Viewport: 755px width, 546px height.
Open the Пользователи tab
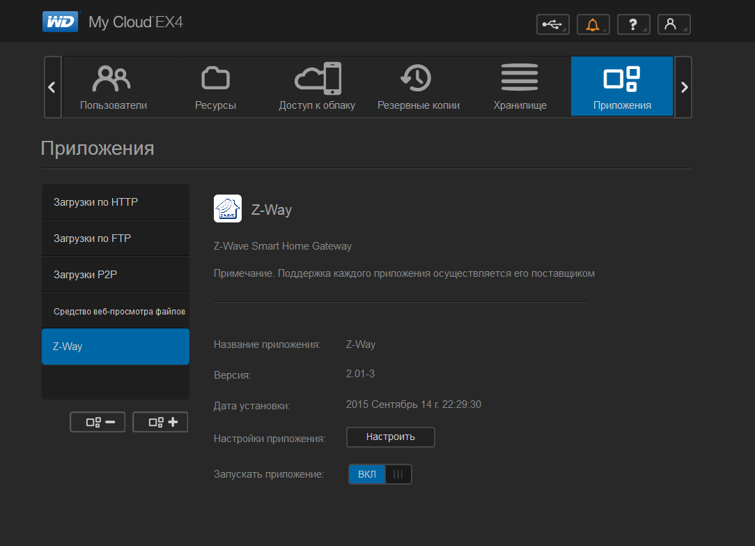tap(113, 86)
